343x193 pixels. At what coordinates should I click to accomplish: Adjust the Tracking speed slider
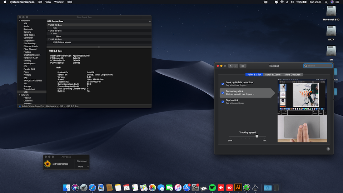coord(257,136)
